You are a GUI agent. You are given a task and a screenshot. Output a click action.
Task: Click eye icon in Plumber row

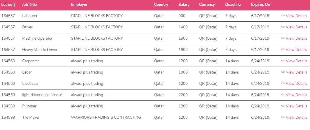point(283,106)
